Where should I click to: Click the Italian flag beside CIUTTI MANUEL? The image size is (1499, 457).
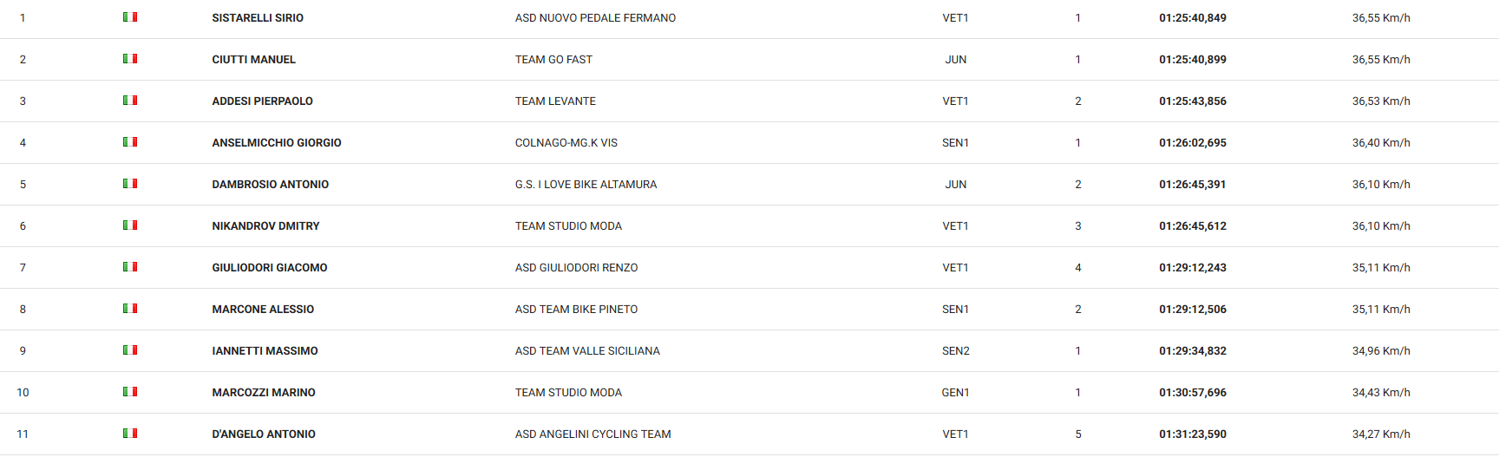pyautogui.click(x=130, y=59)
